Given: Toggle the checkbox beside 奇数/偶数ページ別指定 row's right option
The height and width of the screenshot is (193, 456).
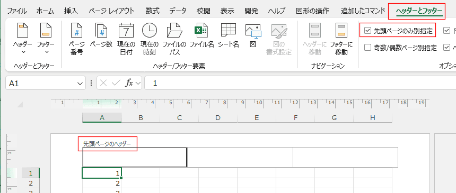Looking at the screenshot, I should pos(447,48).
